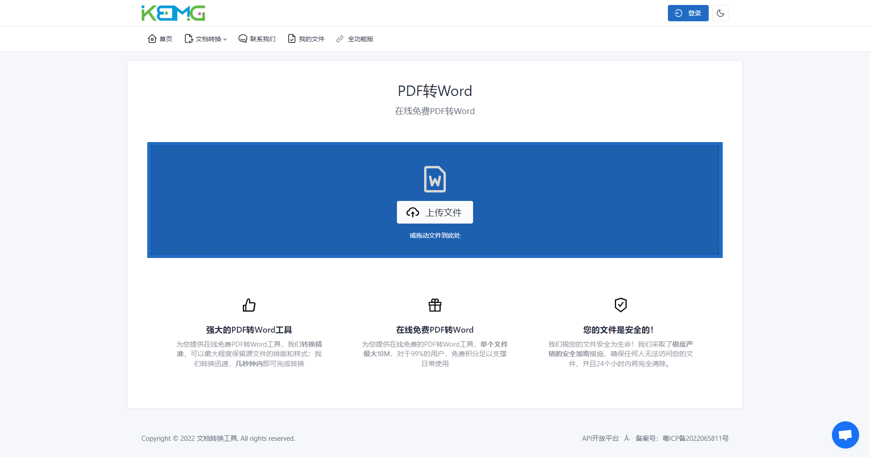Click the 登录 login button
This screenshot has height=458, width=870.
(687, 13)
